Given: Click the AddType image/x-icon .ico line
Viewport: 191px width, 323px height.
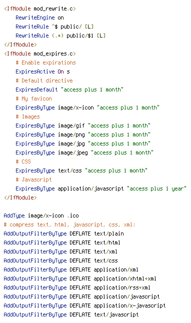Looking at the screenshot, I should tap(41, 215).
